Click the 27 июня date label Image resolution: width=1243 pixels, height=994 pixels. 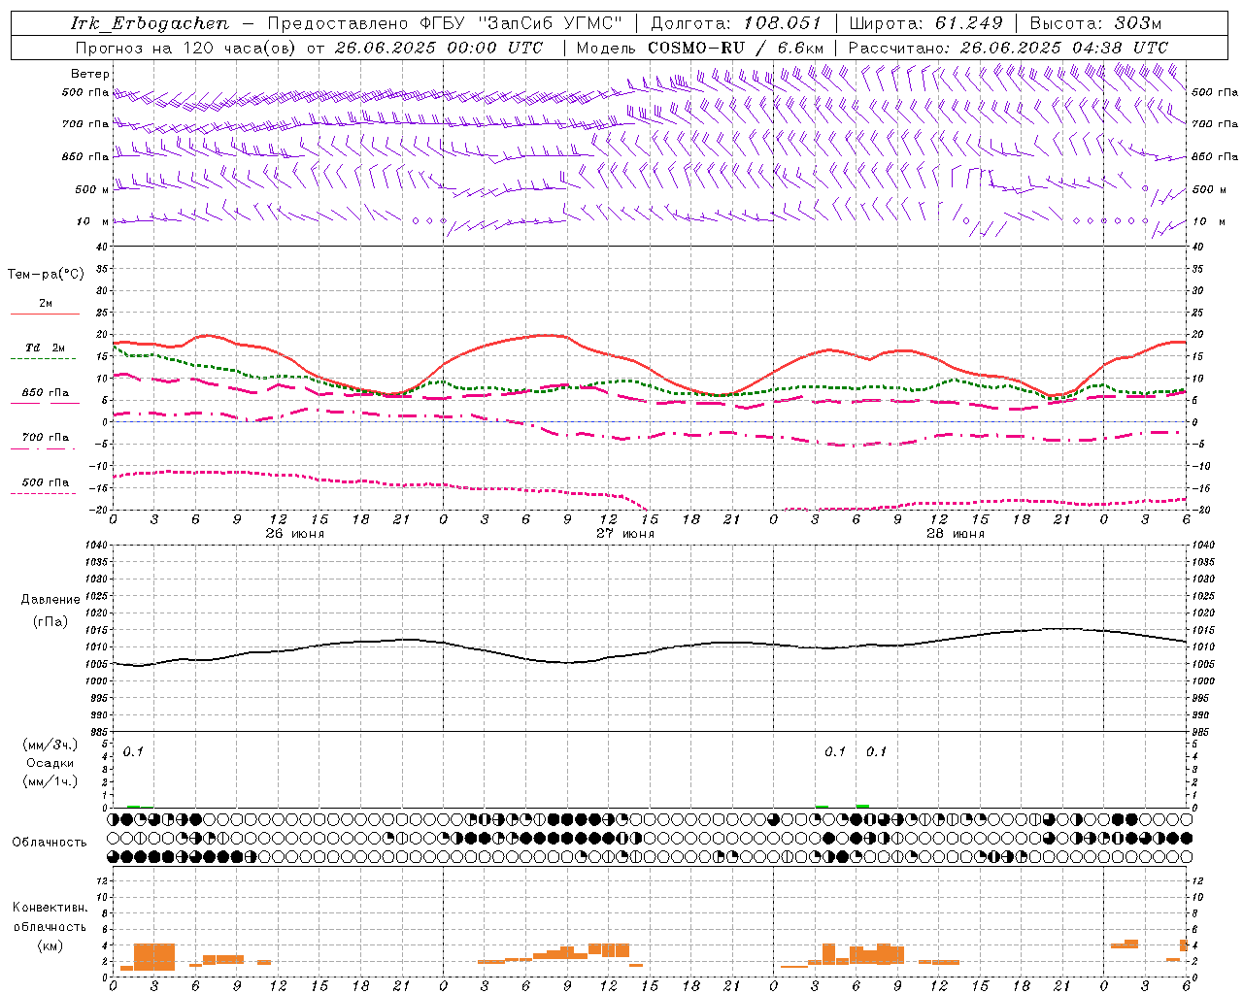pyautogui.click(x=625, y=534)
